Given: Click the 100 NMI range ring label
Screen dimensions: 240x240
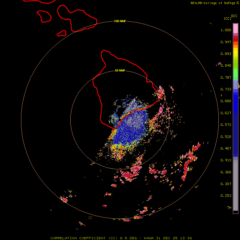Looking at the screenshot, I should (x=120, y=21).
